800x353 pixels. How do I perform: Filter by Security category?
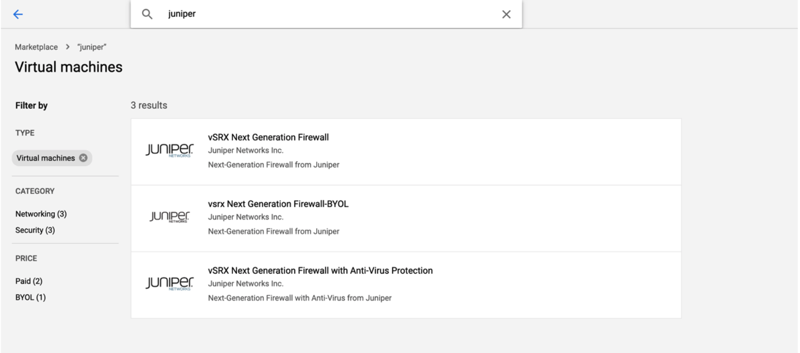[35, 230]
